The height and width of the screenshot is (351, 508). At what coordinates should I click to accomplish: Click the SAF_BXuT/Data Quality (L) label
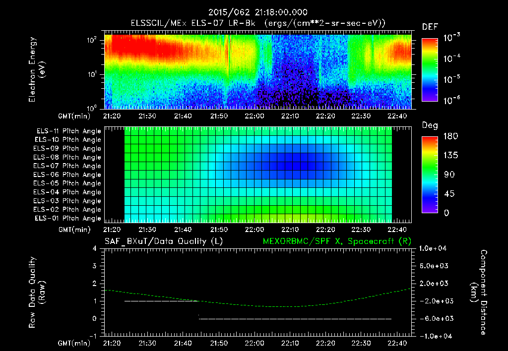coord(164,241)
